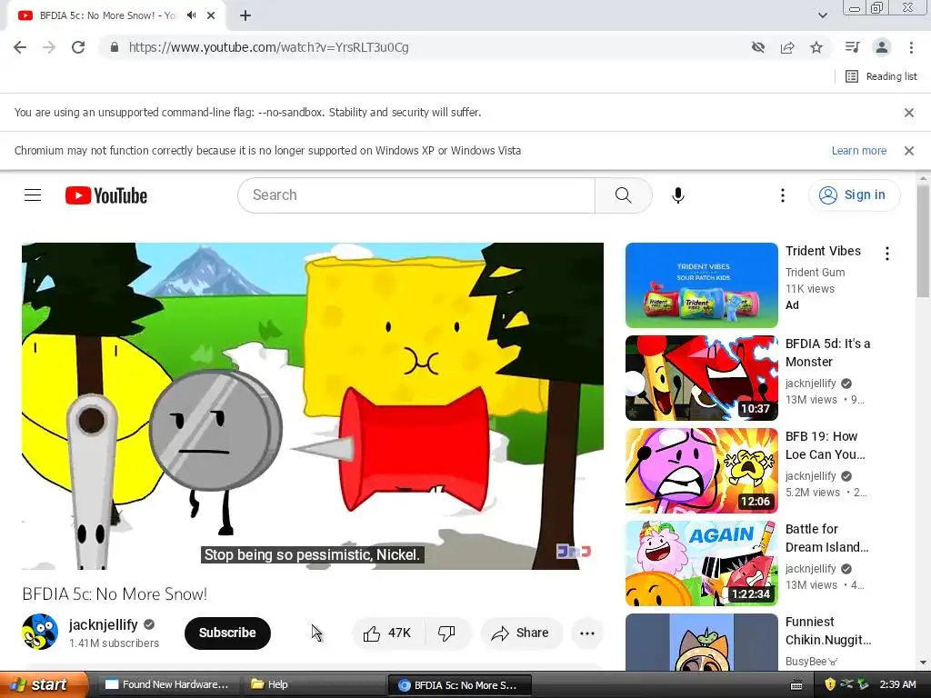Start voice search with the microphone
Screen dimensions: 931x698
(x=677, y=195)
